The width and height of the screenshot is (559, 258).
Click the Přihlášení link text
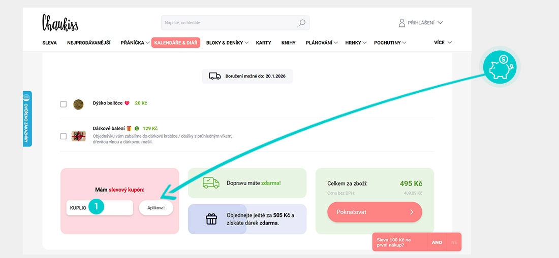421,23
